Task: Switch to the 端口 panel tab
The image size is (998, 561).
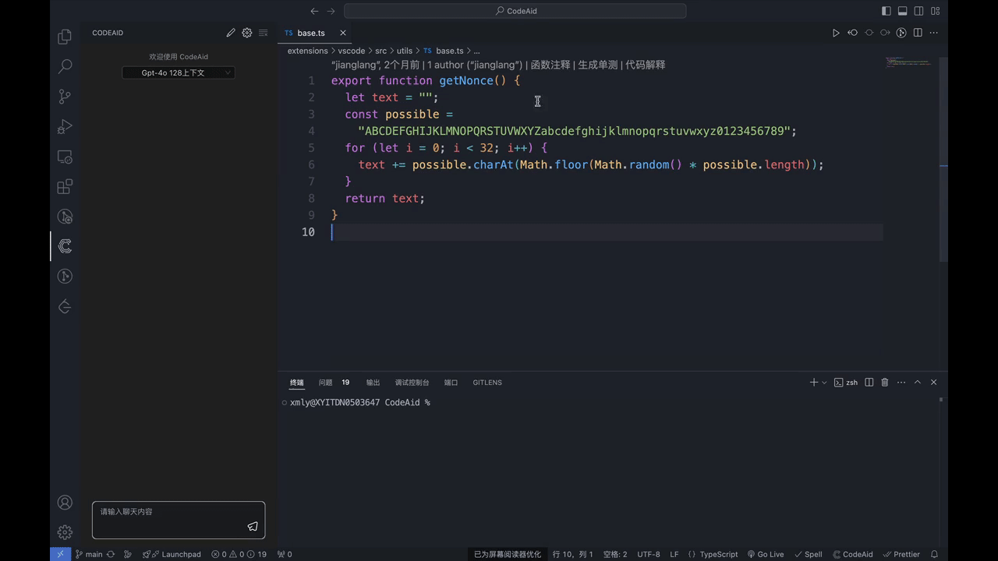Action: [451, 383]
